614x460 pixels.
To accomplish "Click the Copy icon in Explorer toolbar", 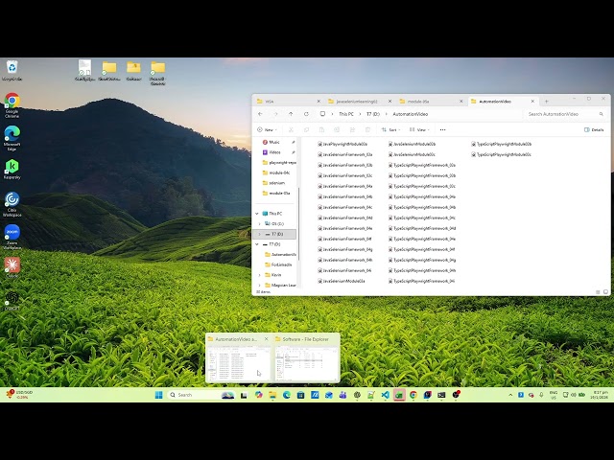I will (306, 130).
